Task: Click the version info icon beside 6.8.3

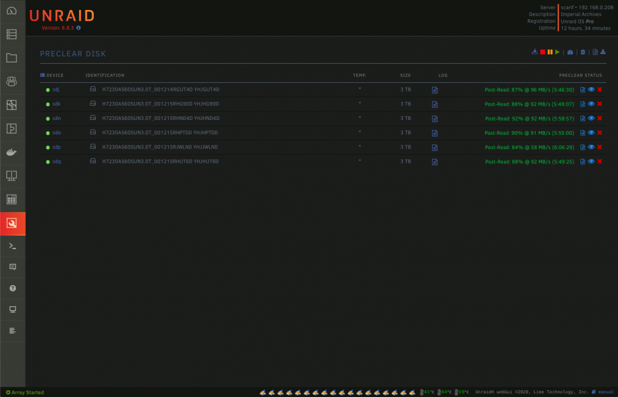Action: pos(78,28)
